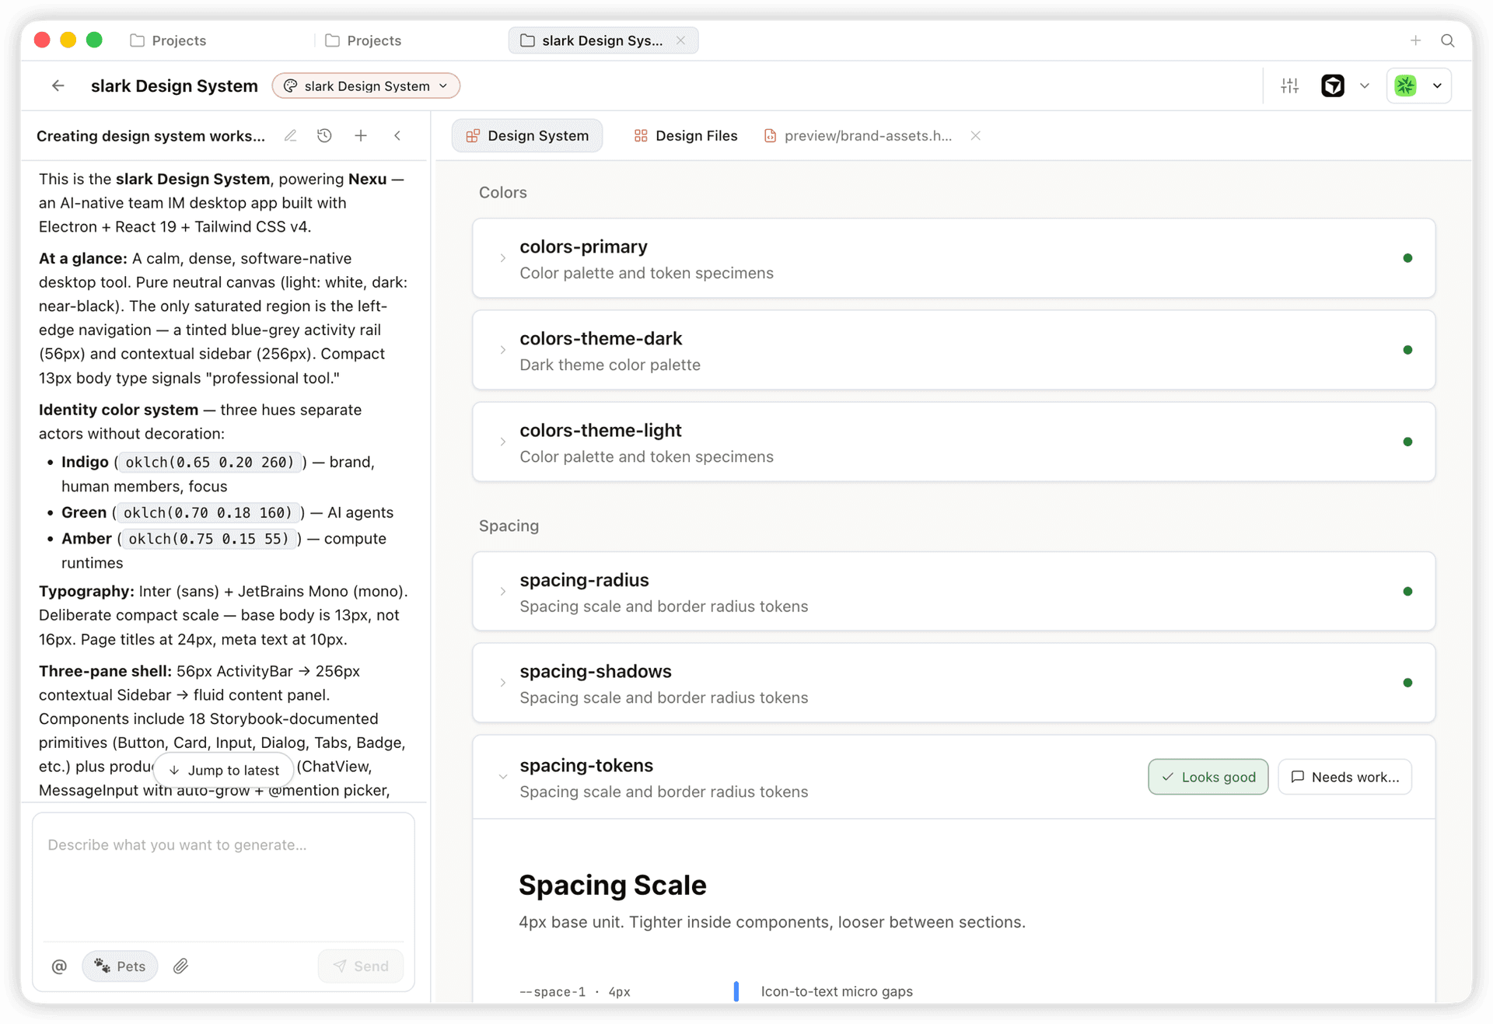Viewport: 1493px width, 1024px height.
Task: Click the oklch(0.75 0.15 55) code
Action: coord(208,538)
